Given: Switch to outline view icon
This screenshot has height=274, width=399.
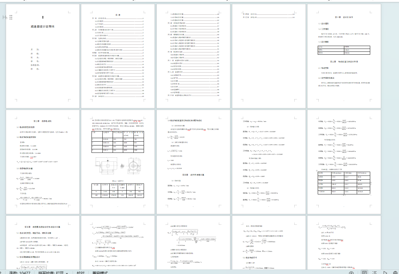Looking at the screenshot, I should click(x=375, y=272).
